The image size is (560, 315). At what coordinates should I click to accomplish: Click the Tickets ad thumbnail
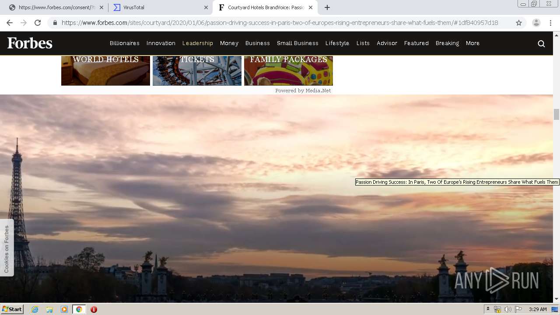(197, 70)
